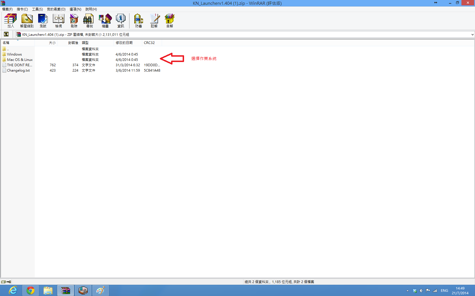Select the Windows folder name
The height and width of the screenshot is (296, 475).
[14, 54]
